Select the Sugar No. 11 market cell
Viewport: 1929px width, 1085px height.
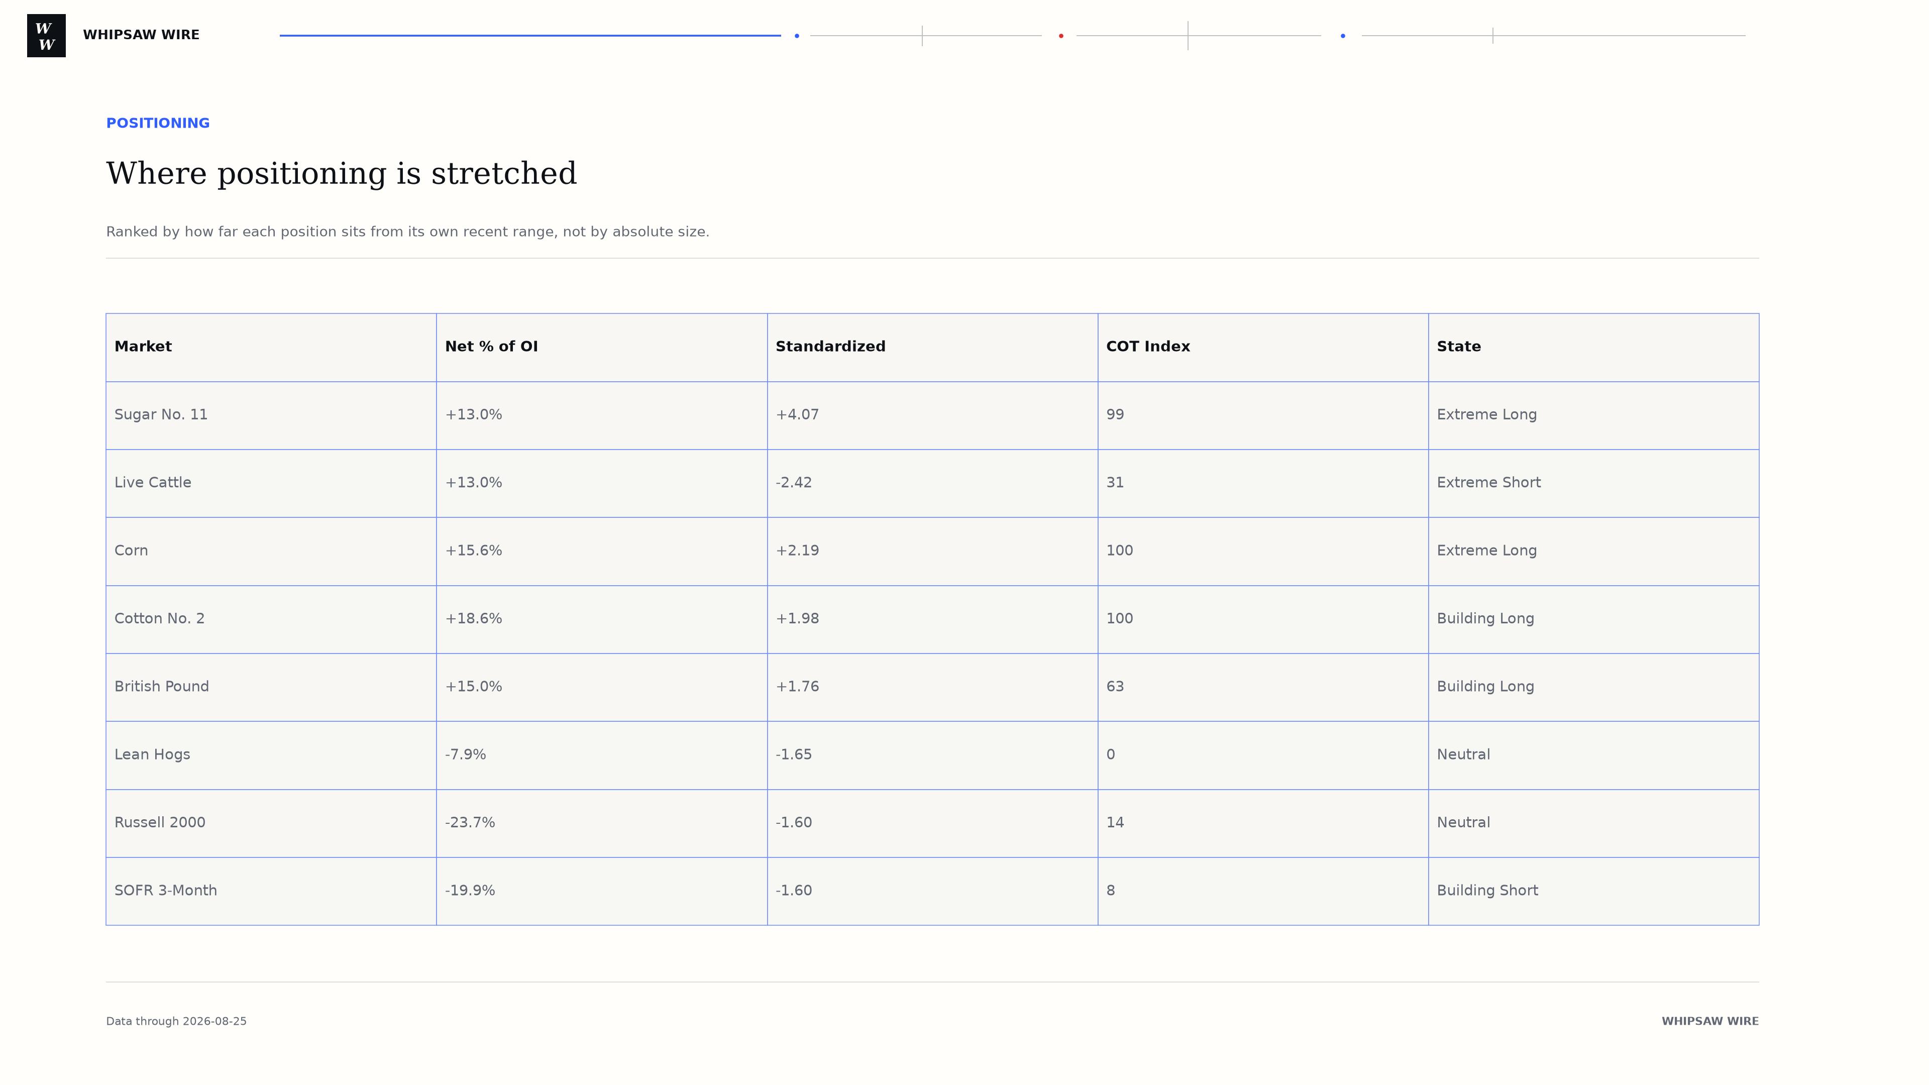pyautogui.click(x=271, y=415)
